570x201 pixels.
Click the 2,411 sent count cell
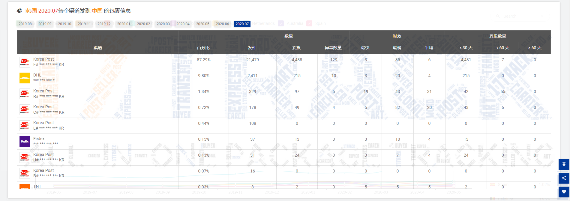pos(253,76)
